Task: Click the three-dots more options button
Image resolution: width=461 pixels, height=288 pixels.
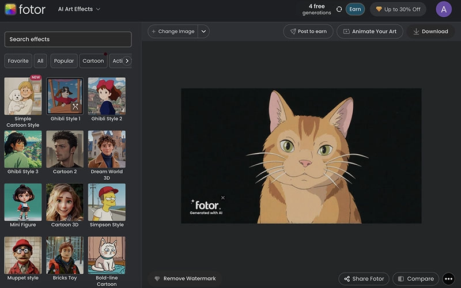Action: click(449, 279)
